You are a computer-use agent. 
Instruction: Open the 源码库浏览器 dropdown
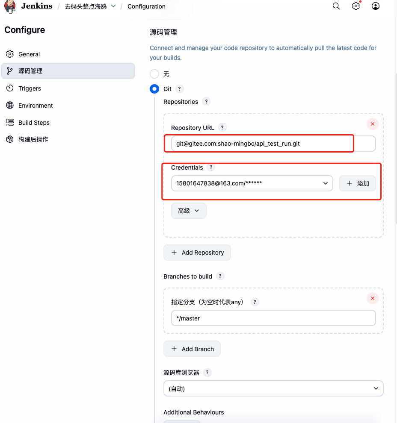tap(273, 388)
